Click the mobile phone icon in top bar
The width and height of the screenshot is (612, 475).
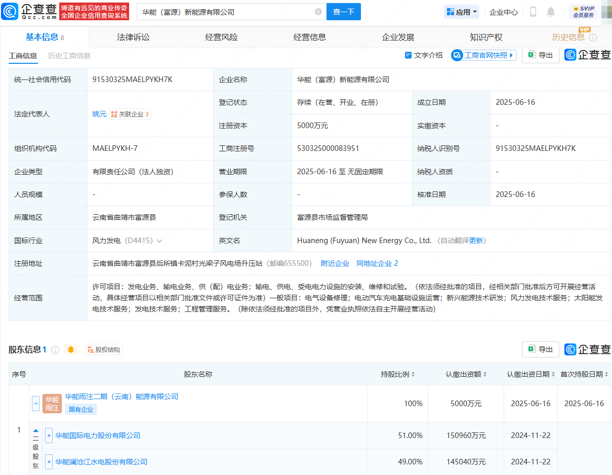pos(533,11)
